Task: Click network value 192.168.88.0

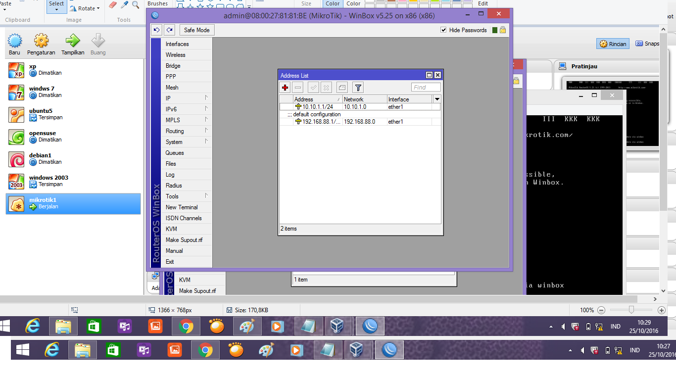Action: (360, 122)
